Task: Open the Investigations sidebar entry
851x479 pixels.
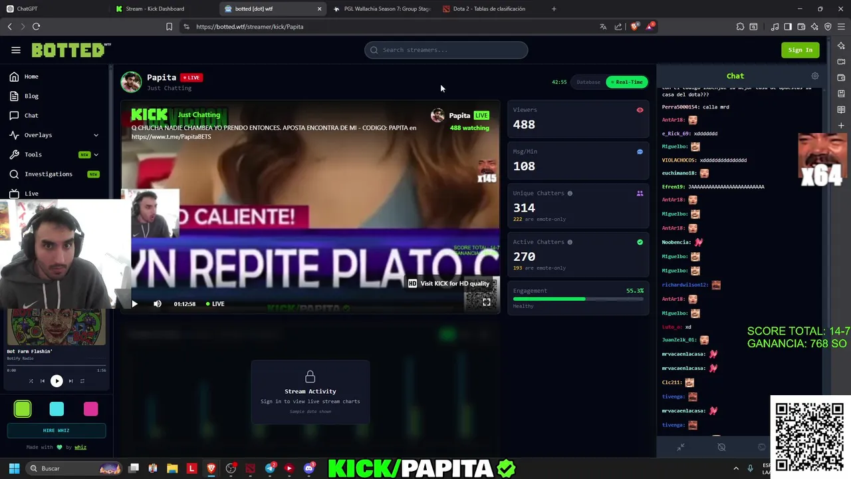Action: [49, 174]
